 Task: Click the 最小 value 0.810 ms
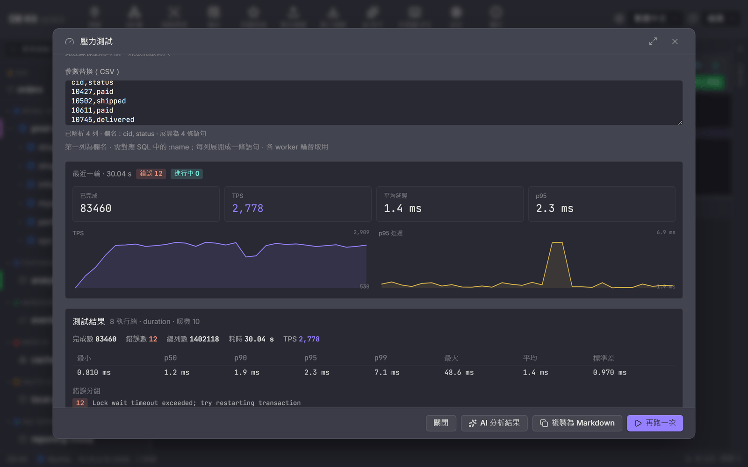pyautogui.click(x=93, y=373)
